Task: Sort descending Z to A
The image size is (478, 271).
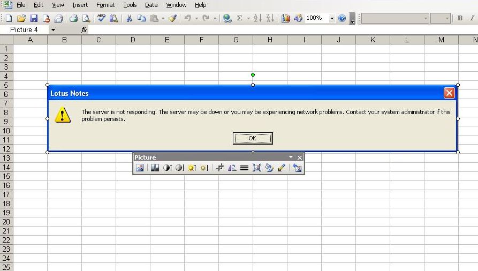Action: pos(270,18)
